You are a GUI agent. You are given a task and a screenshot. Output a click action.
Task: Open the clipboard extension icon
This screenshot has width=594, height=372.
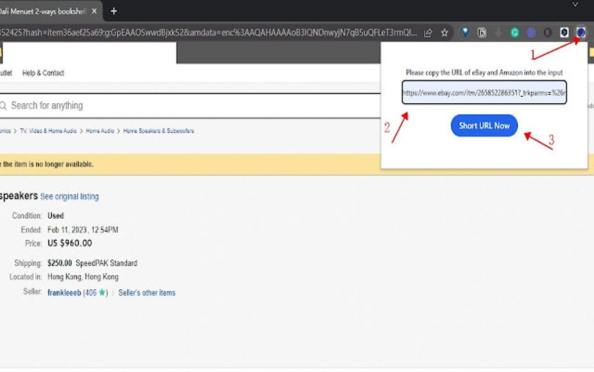click(482, 32)
